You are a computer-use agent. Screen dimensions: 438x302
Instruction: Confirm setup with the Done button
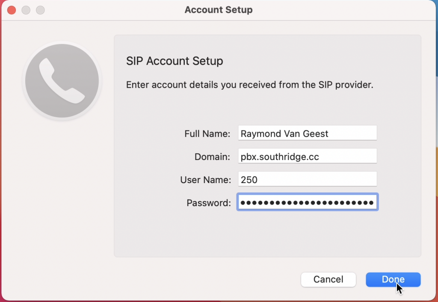pos(393,279)
